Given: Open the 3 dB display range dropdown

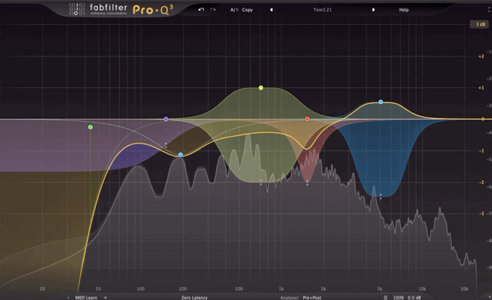Looking at the screenshot, I should 479,25.
